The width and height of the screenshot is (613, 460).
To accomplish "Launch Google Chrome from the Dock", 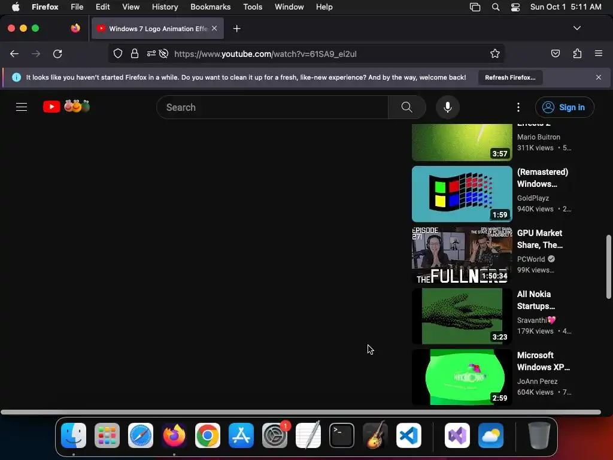I will click(208, 435).
